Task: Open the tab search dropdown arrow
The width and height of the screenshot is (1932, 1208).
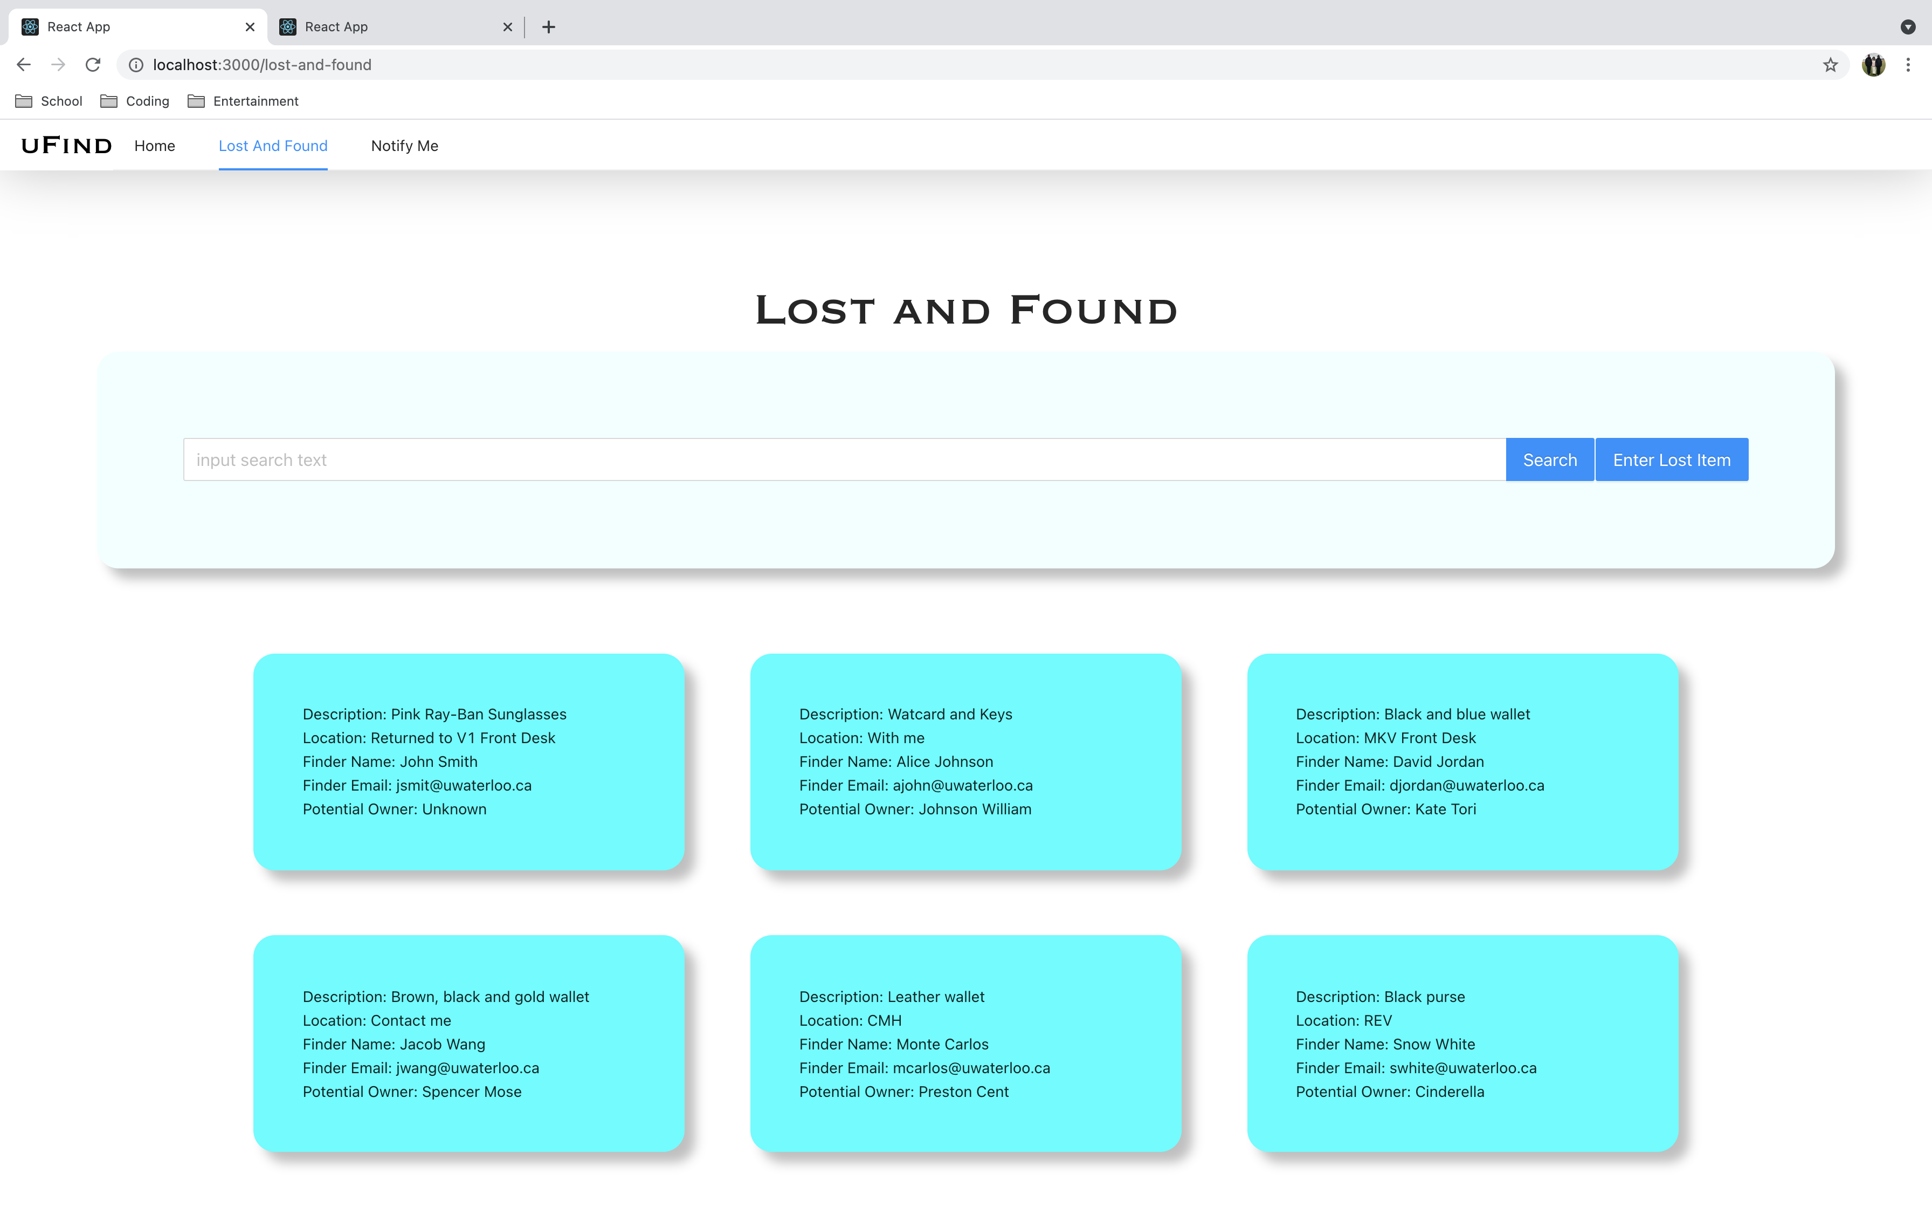Action: click(x=1907, y=27)
